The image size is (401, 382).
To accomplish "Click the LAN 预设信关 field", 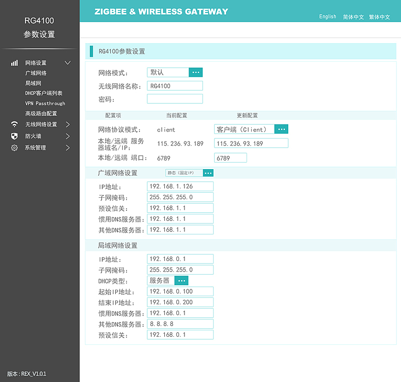I will click(180, 335).
